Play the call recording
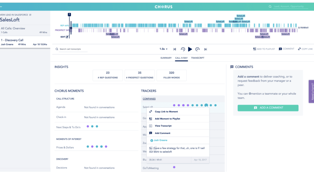This screenshot has height=181, width=314. (x=190, y=49)
